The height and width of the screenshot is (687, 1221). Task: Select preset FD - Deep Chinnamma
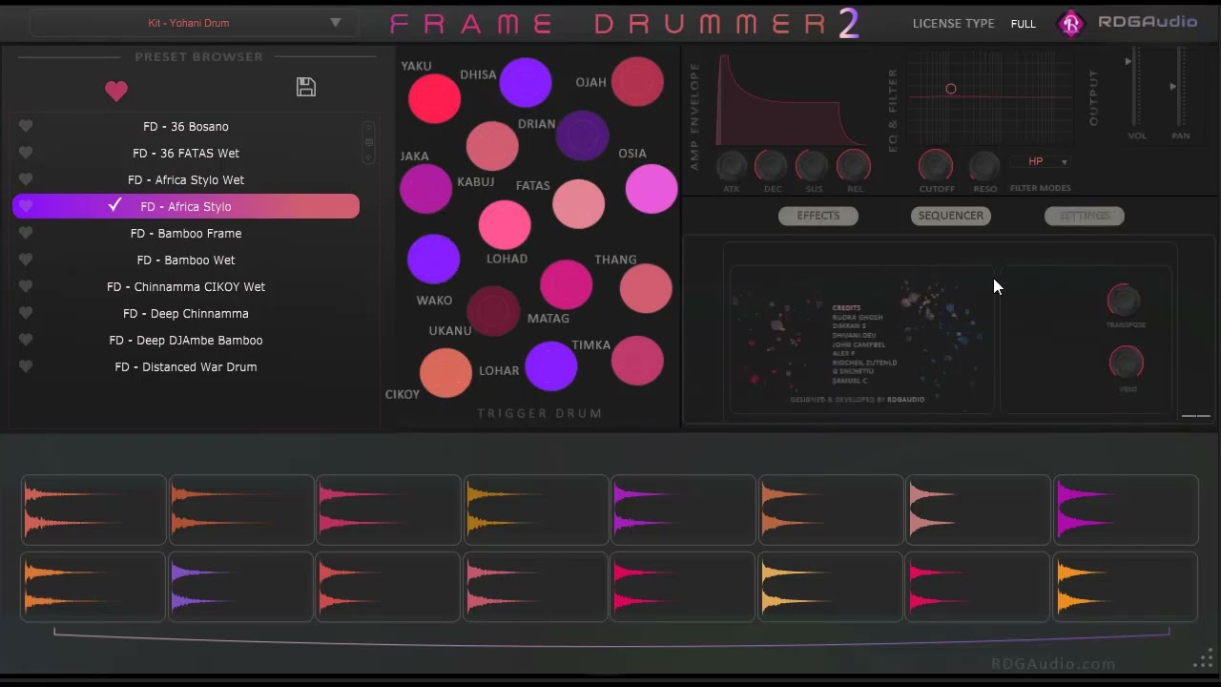pos(186,313)
